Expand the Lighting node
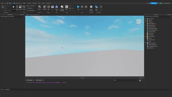This screenshot has width=172, height=97. (146, 22)
